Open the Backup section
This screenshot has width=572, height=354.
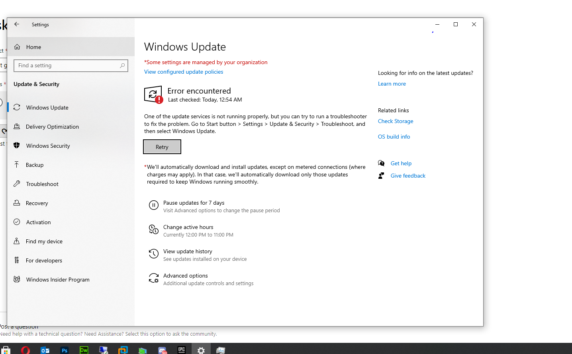71,165
